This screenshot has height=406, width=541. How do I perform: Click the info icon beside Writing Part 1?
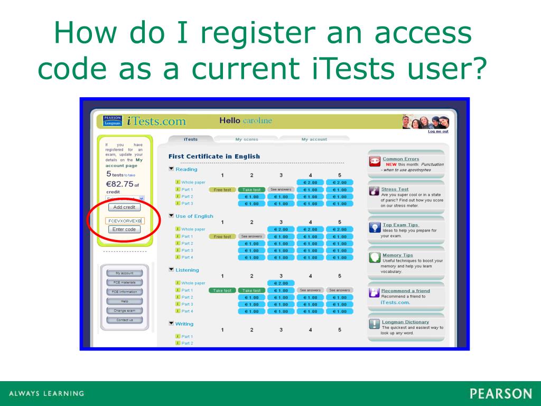pos(178,336)
